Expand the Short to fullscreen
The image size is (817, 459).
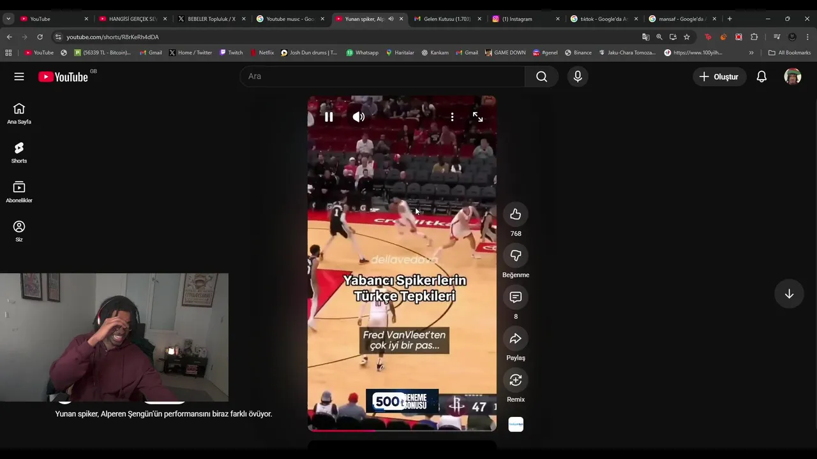(x=477, y=117)
